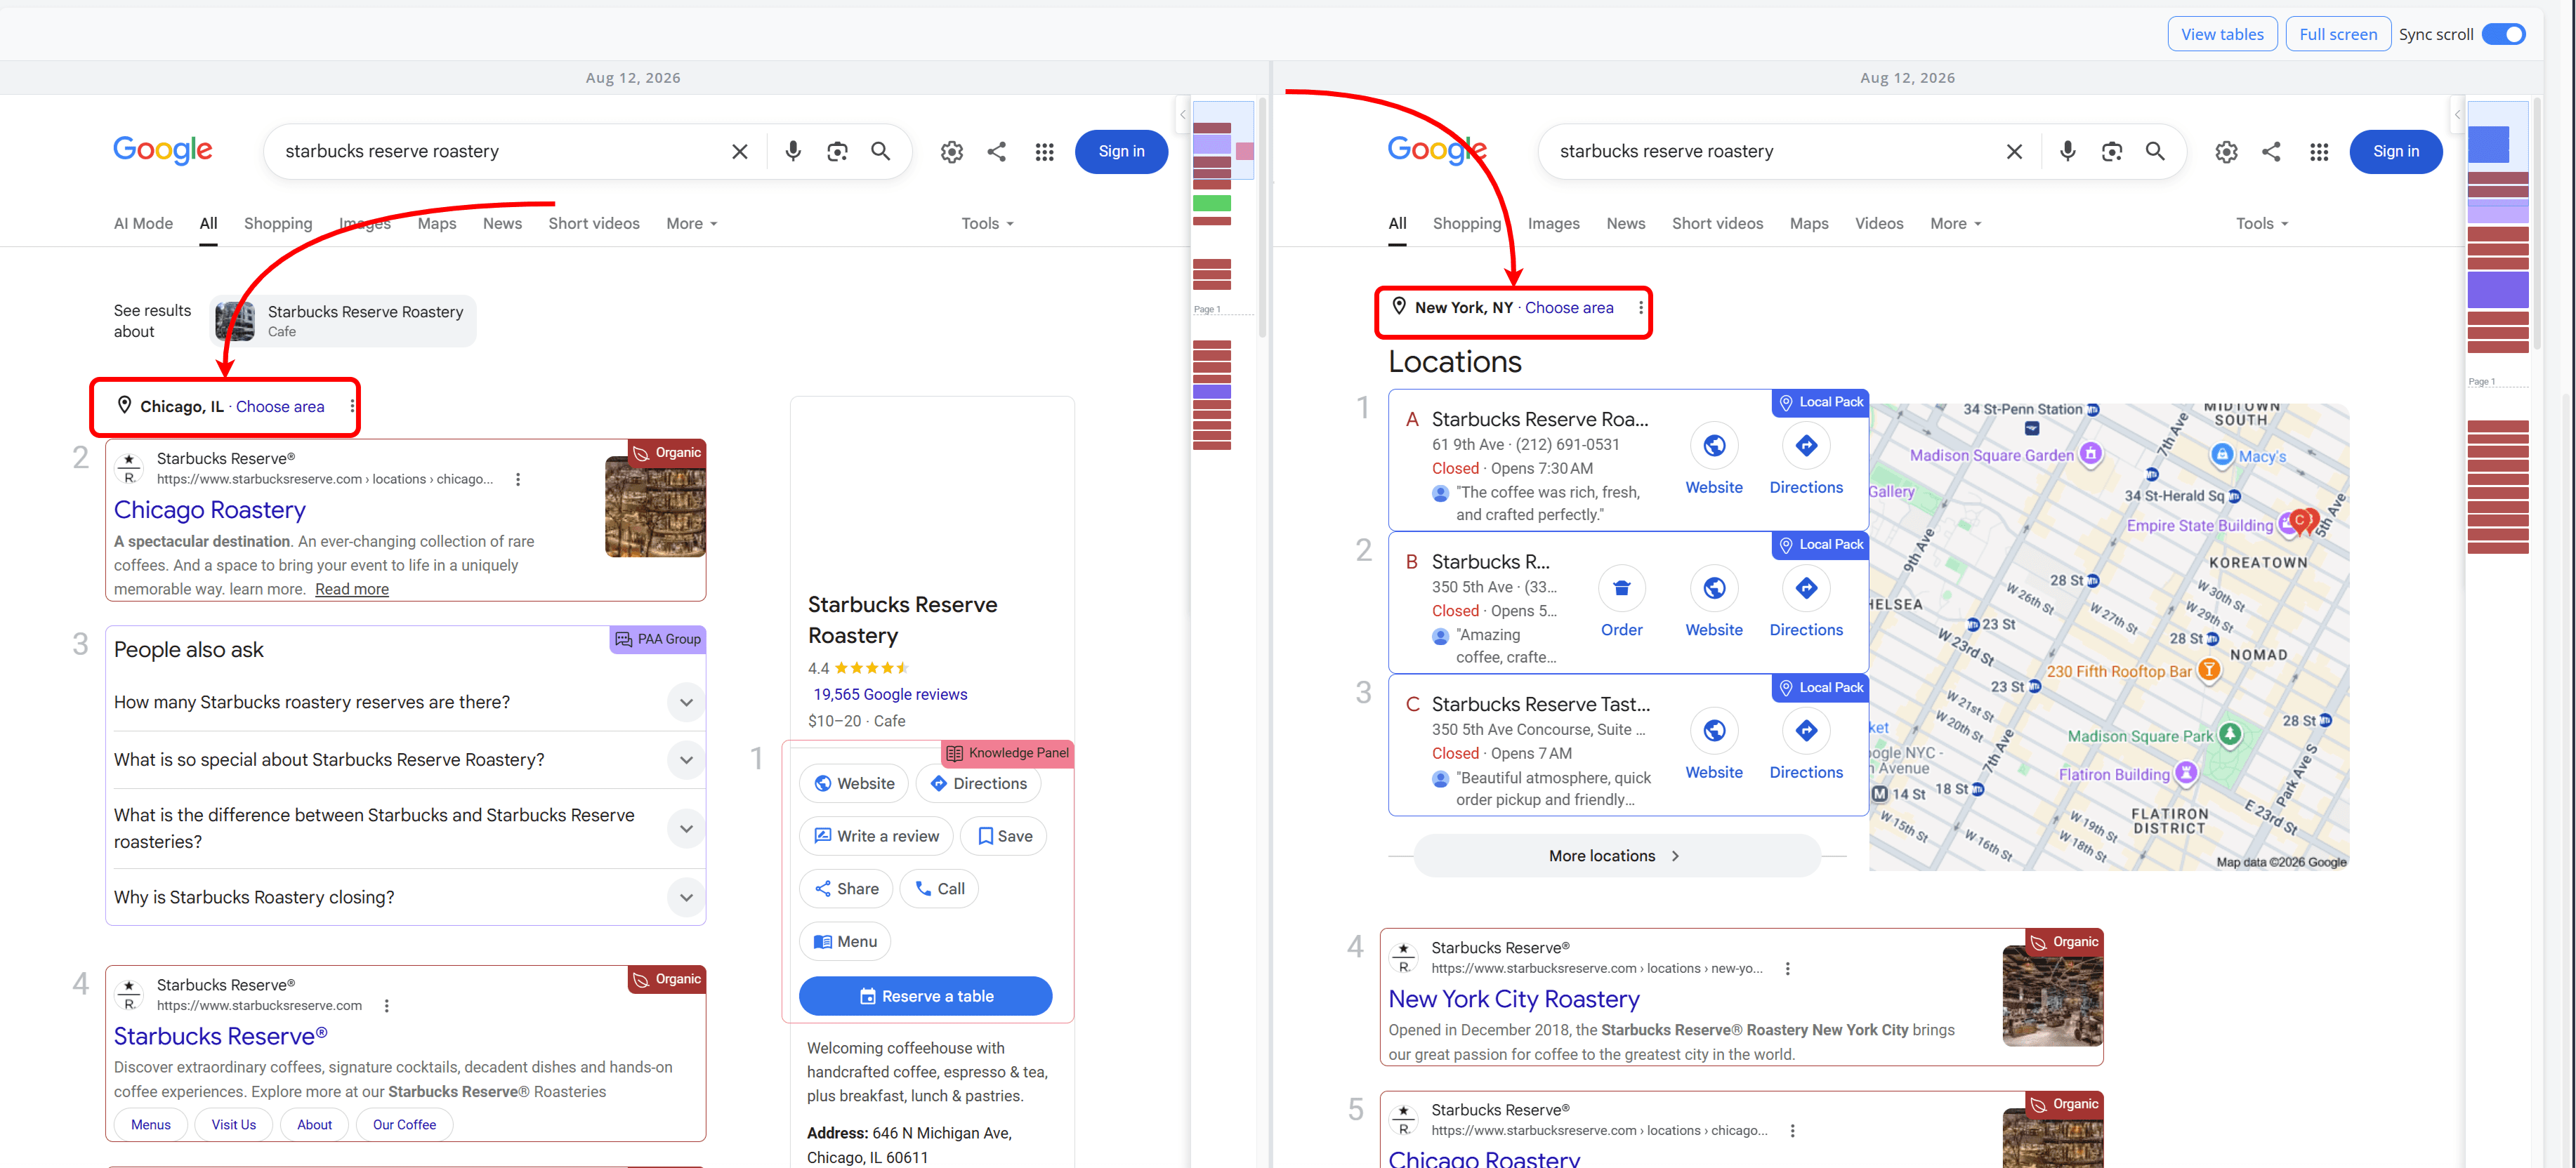Click the New York map thumbnail

point(2108,637)
